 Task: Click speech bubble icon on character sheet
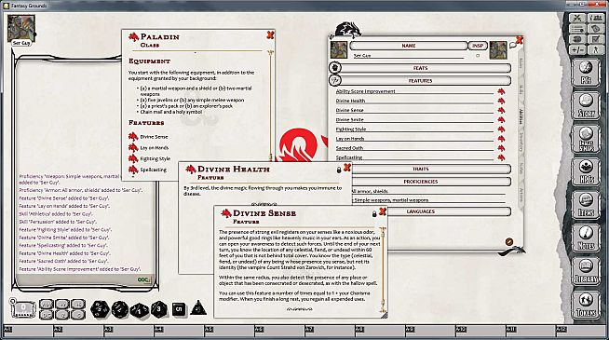513,46
